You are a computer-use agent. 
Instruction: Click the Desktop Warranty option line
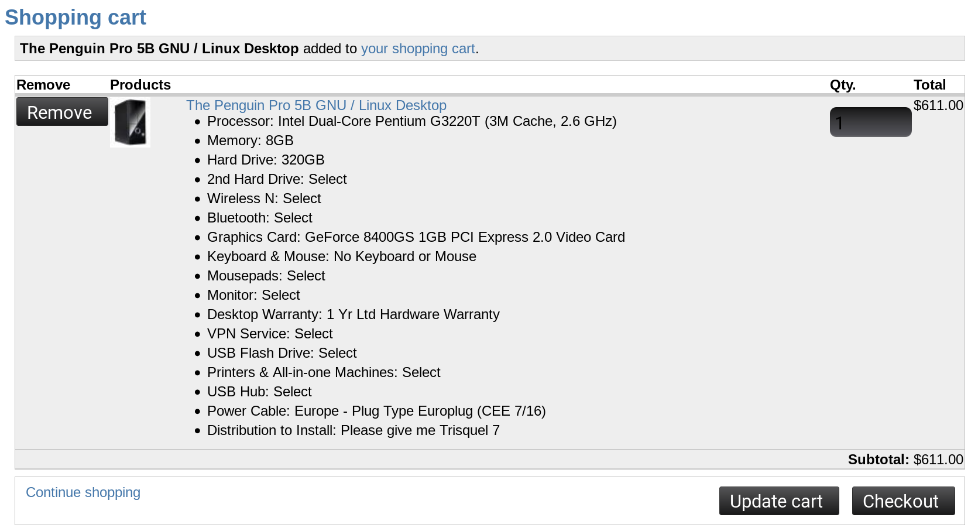coord(353,314)
